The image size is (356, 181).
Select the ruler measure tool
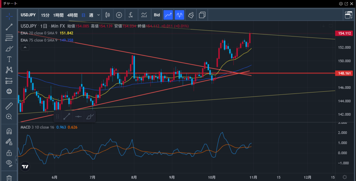[9, 106]
